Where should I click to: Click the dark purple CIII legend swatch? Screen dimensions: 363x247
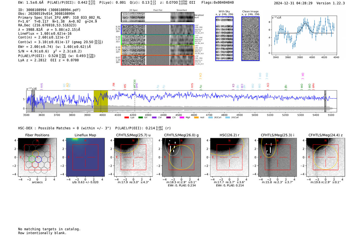(169, 118)
